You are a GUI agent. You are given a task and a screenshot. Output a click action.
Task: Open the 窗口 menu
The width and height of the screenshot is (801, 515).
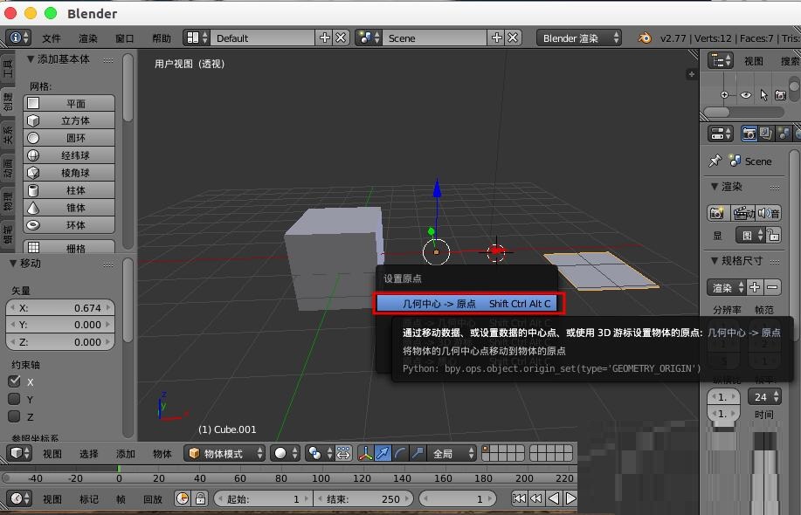pyautogui.click(x=125, y=38)
